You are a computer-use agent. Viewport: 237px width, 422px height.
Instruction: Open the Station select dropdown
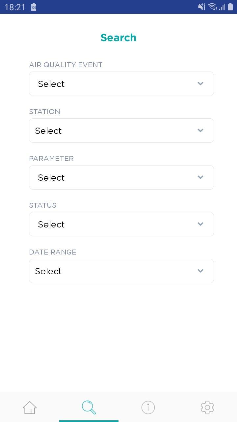click(x=121, y=131)
